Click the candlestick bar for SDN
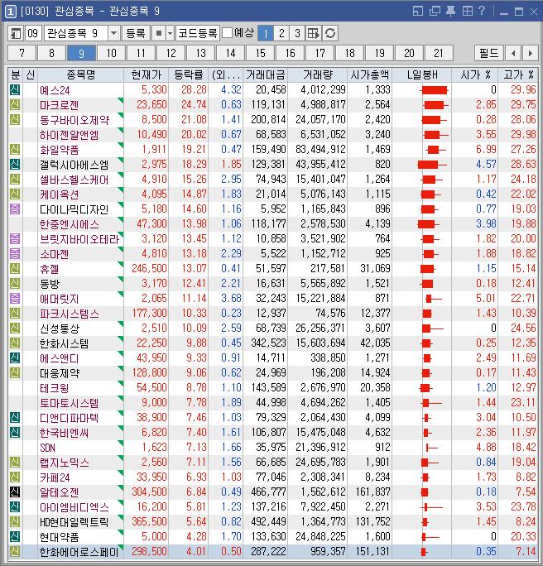543x566 pixels. (431, 448)
